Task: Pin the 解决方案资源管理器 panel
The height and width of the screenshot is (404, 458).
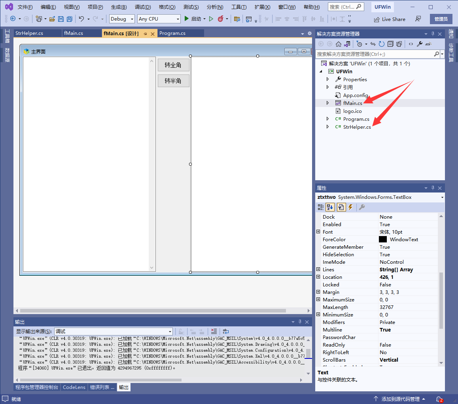Action: coord(433,34)
